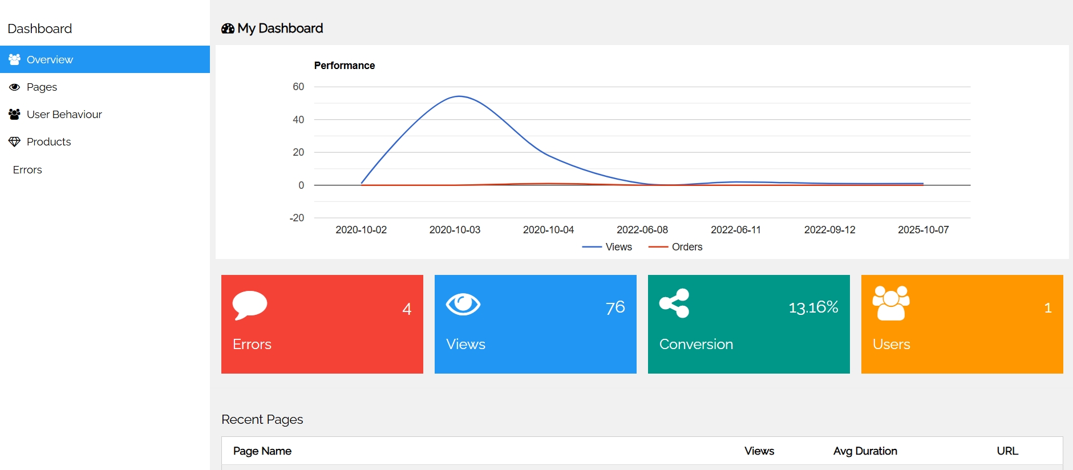Click the 13.16% conversion value
Viewport: 1073px width, 470px height.
[813, 307]
